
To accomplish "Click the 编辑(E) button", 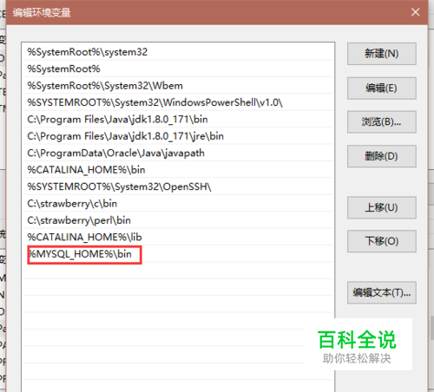I will (382, 88).
